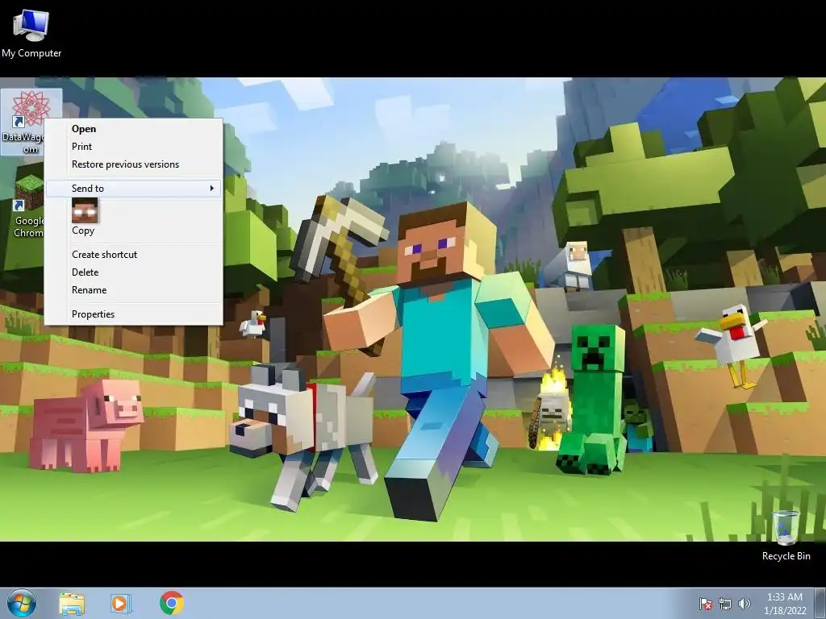Open the Recycle Bin icon
The height and width of the screenshot is (619, 826).
[x=786, y=536]
